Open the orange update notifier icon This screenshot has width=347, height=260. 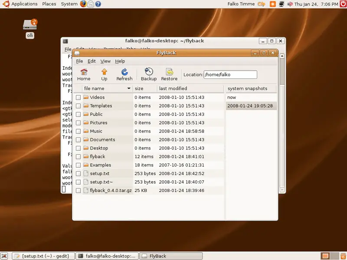pos(273,4)
